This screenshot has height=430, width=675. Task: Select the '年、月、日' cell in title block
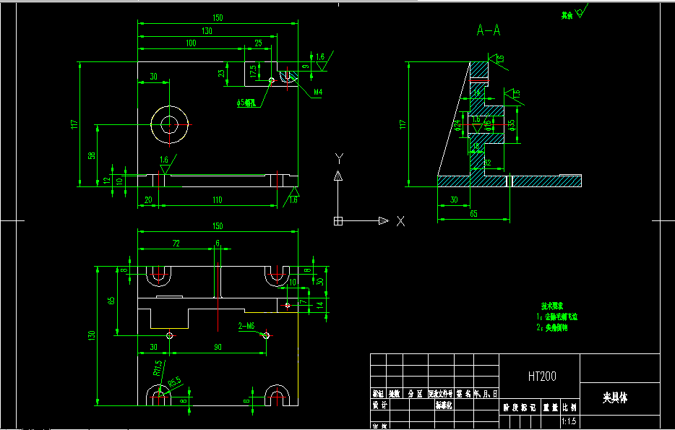[x=486, y=394]
